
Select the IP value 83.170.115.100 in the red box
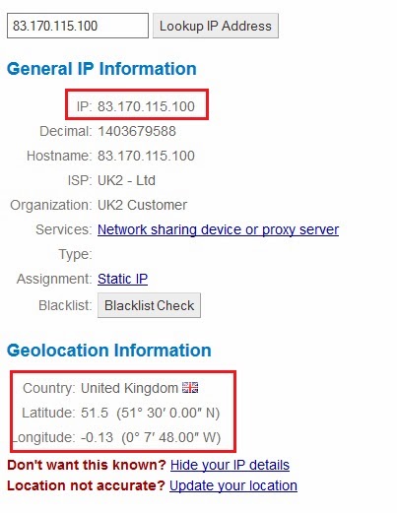point(146,106)
